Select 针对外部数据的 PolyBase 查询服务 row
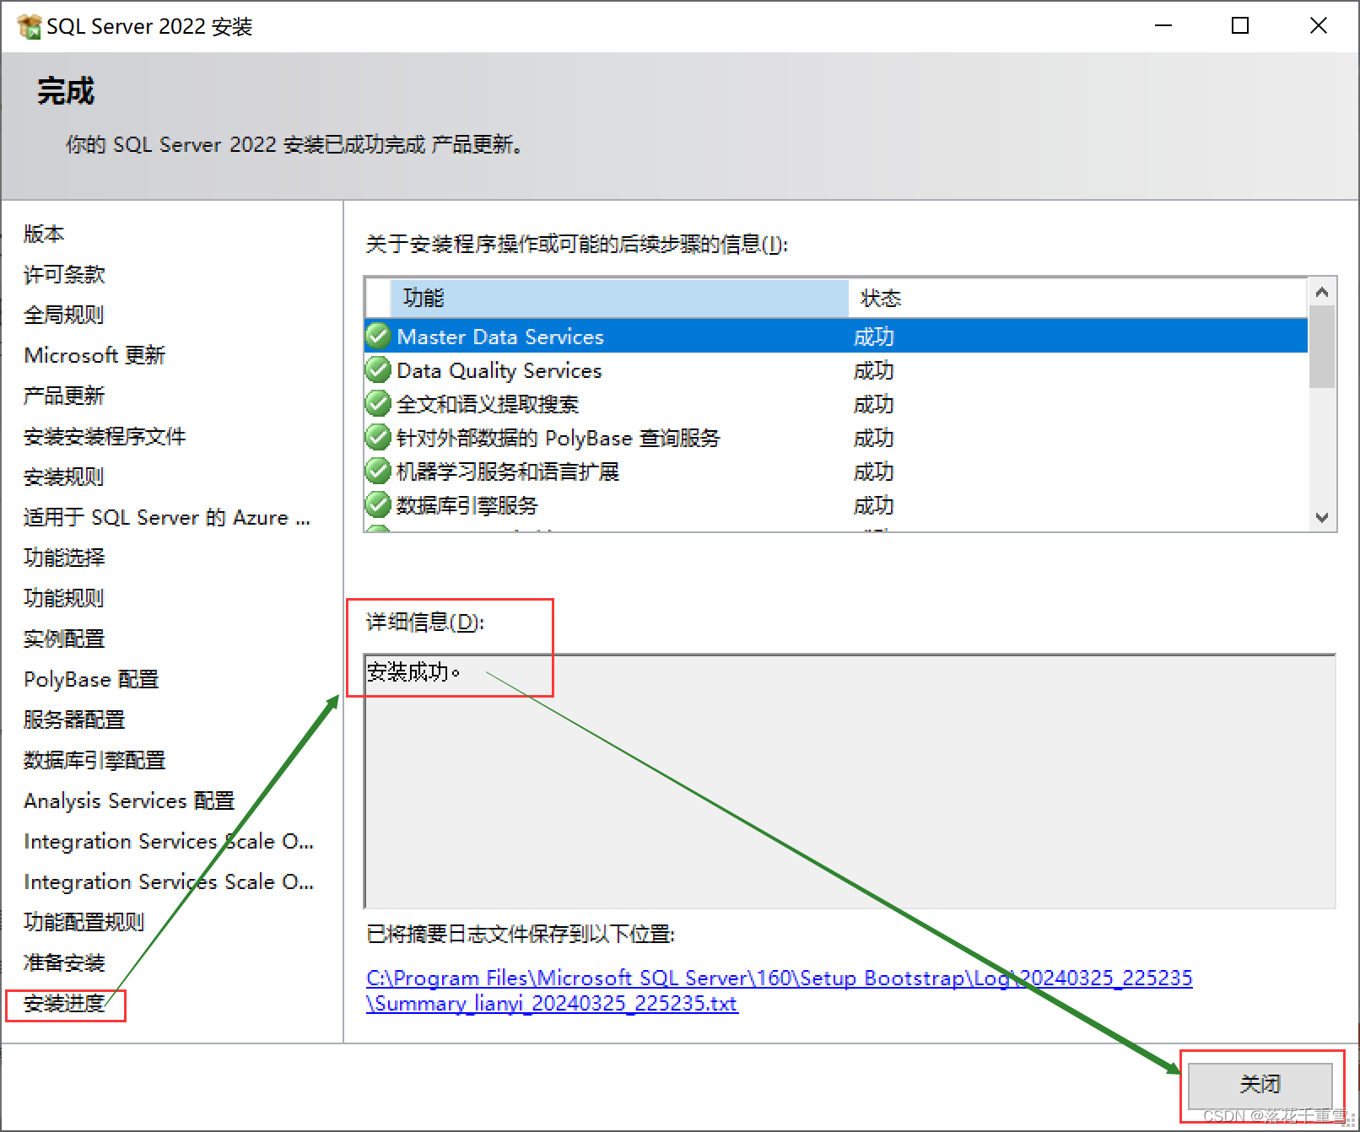 click(836, 437)
